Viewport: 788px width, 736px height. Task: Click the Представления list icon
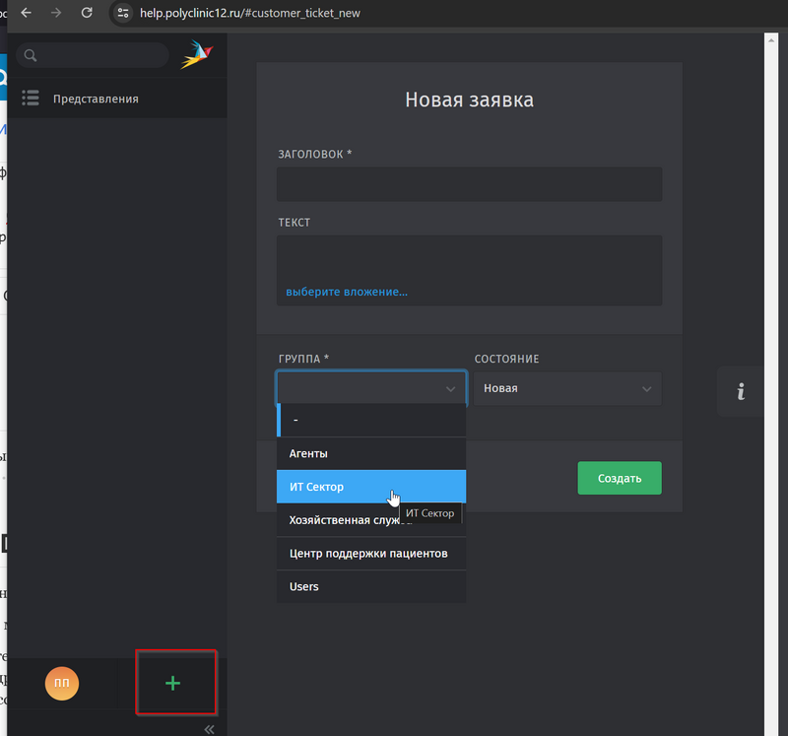[31, 98]
